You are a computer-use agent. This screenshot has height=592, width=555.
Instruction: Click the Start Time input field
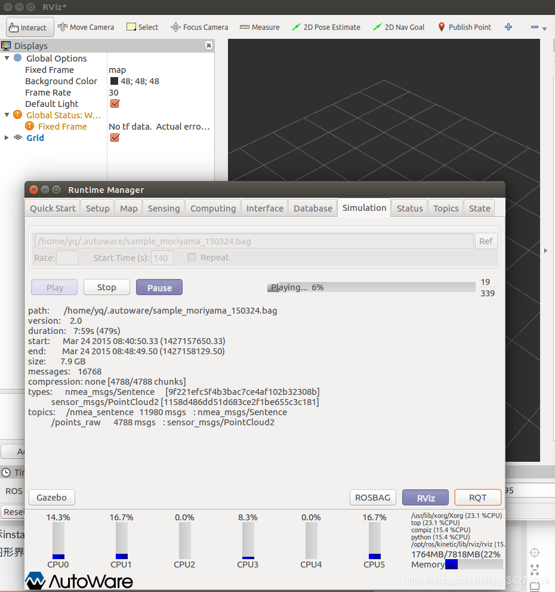point(162,258)
